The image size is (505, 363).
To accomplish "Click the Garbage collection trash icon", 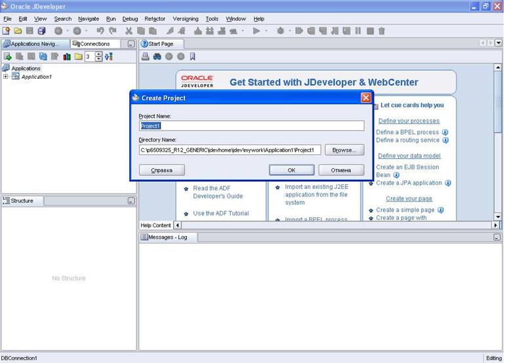I will [382, 31].
